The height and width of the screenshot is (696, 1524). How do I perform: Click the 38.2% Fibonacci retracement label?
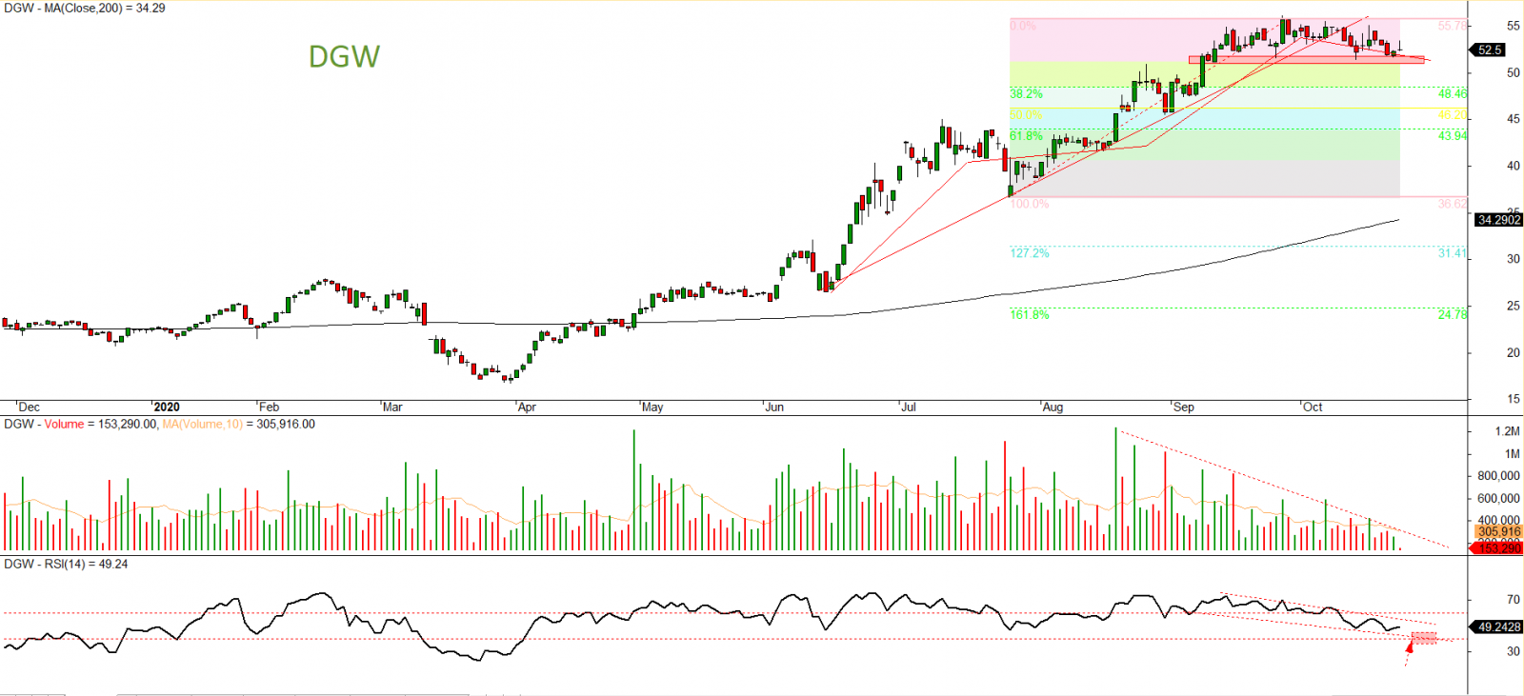1026,94
